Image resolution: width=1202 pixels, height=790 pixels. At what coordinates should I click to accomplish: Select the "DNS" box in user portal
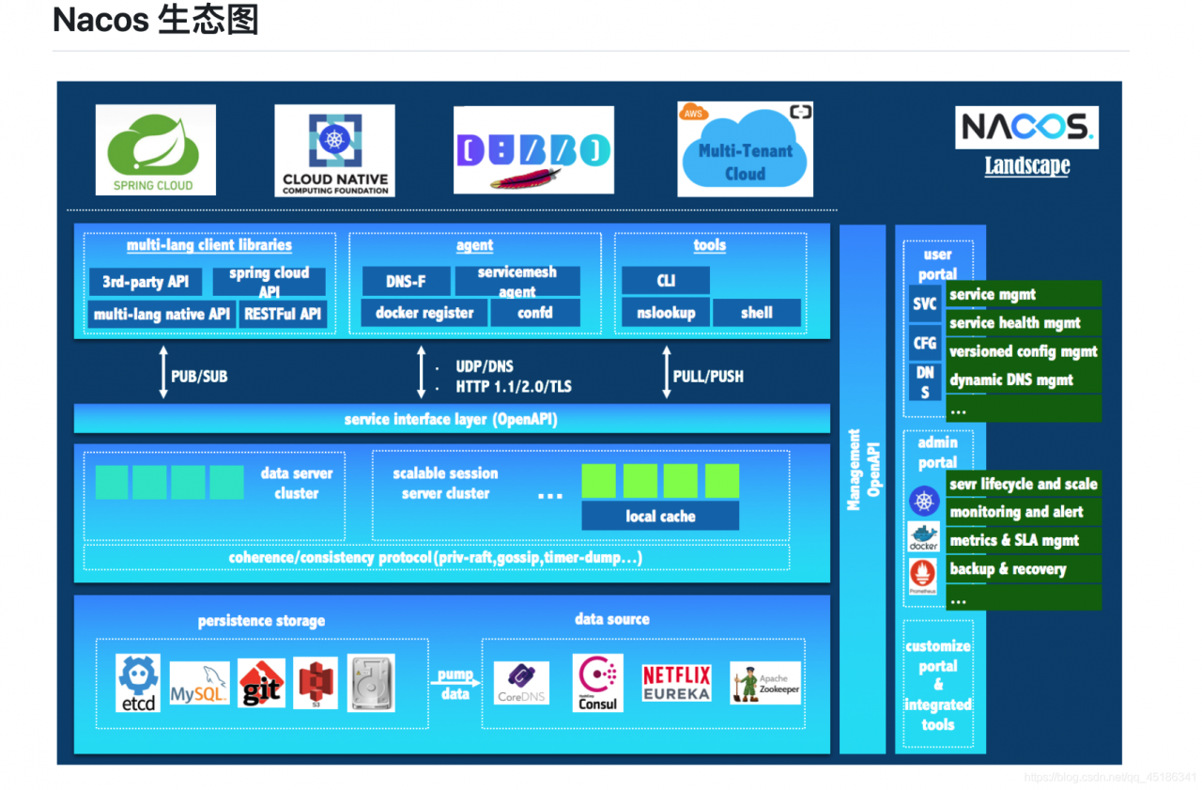(x=925, y=384)
